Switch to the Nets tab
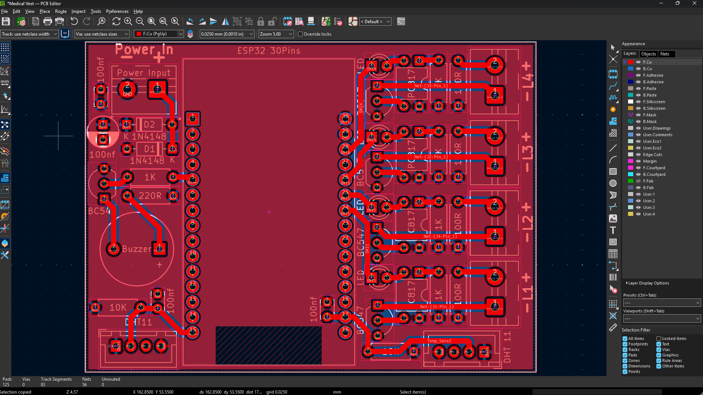This screenshot has height=395, width=703. point(664,54)
